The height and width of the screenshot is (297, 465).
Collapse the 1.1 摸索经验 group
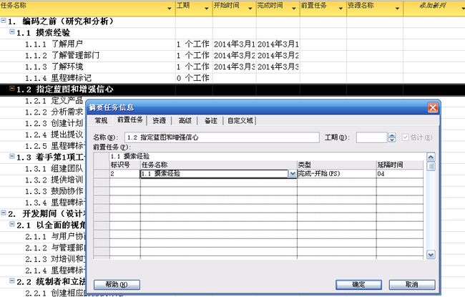12,31
